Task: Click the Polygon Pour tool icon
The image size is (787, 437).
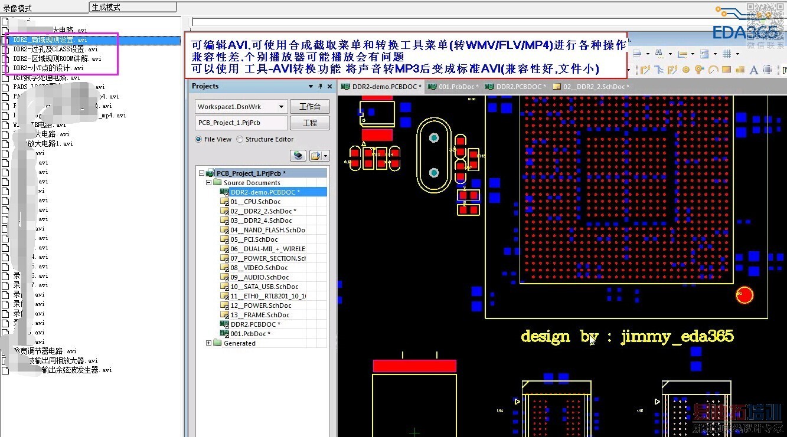Action: click(740, 70)
